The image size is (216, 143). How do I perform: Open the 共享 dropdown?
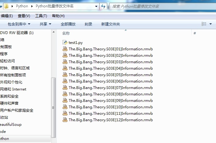[45, 24]
